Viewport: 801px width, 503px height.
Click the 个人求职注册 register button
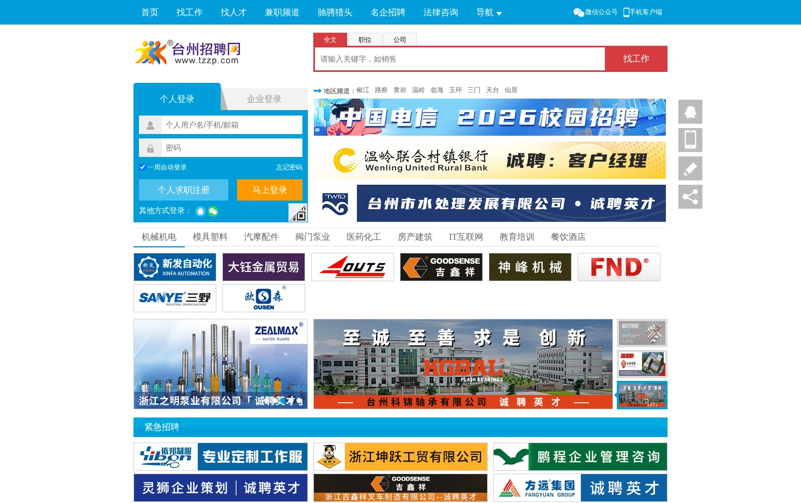[184, 190]
